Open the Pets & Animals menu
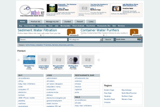Viewport: 160px width, 107px height. pos(78,26)
